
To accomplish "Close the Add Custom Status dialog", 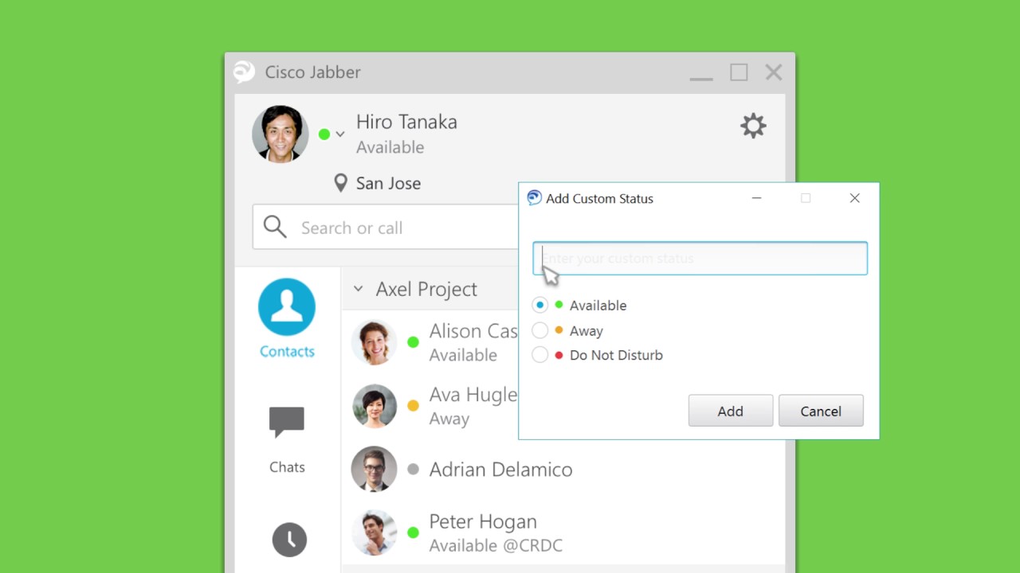I will 854,198.
